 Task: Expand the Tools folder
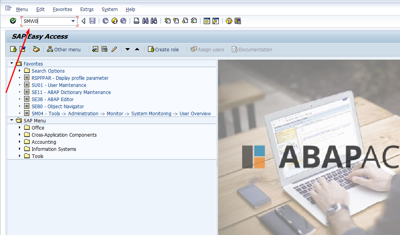20,156
